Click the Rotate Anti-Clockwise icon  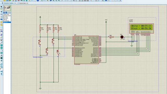1,67
